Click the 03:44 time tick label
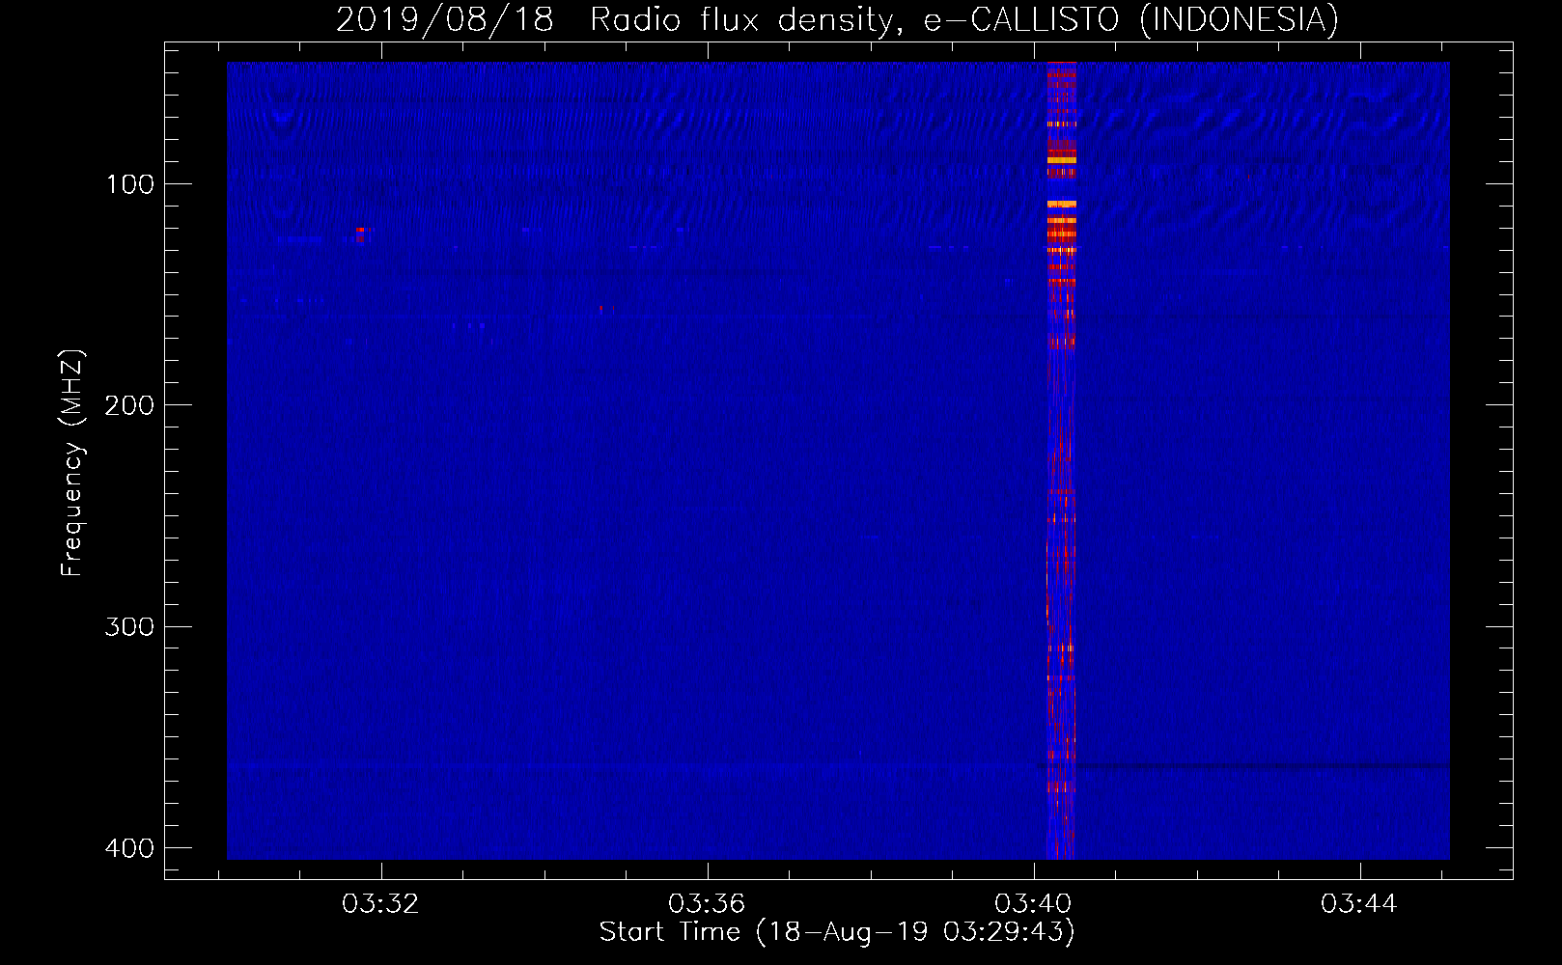The image size is (1562, 965). coord(1360,903)
